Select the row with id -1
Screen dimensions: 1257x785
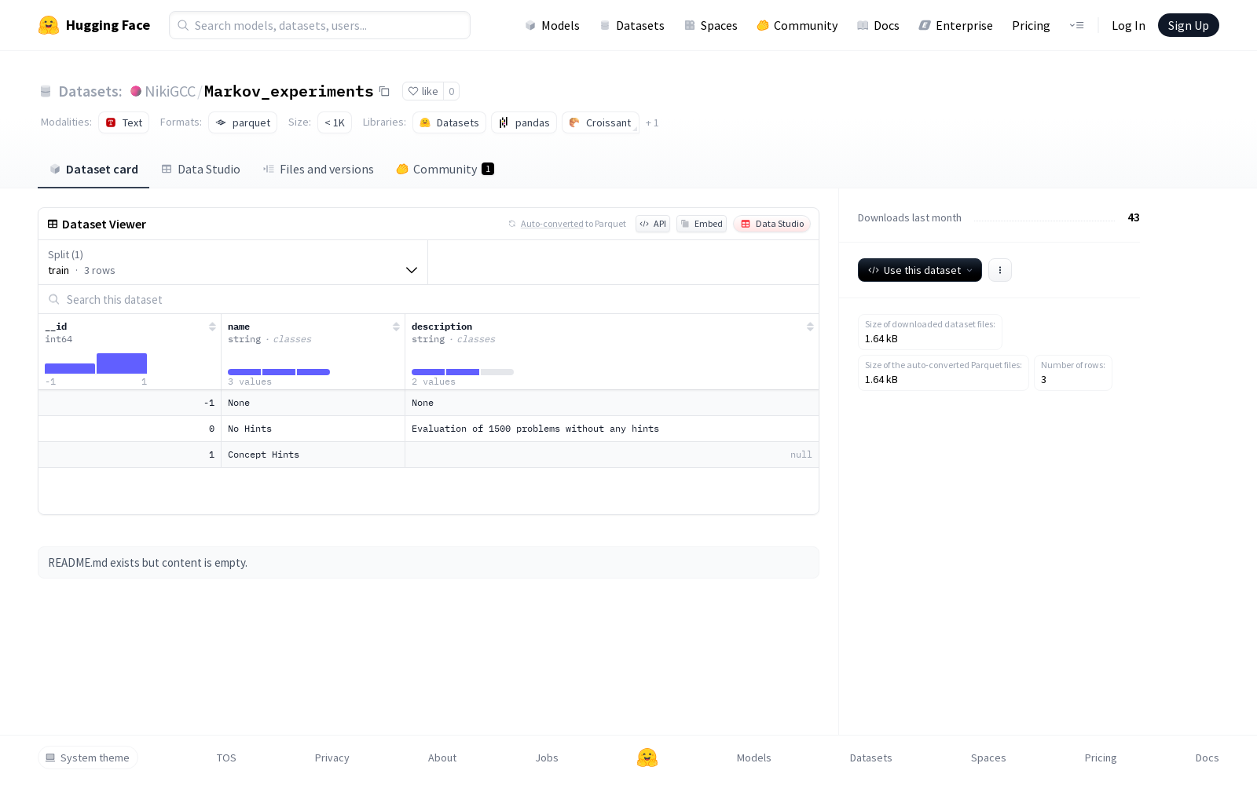[428, 403]
